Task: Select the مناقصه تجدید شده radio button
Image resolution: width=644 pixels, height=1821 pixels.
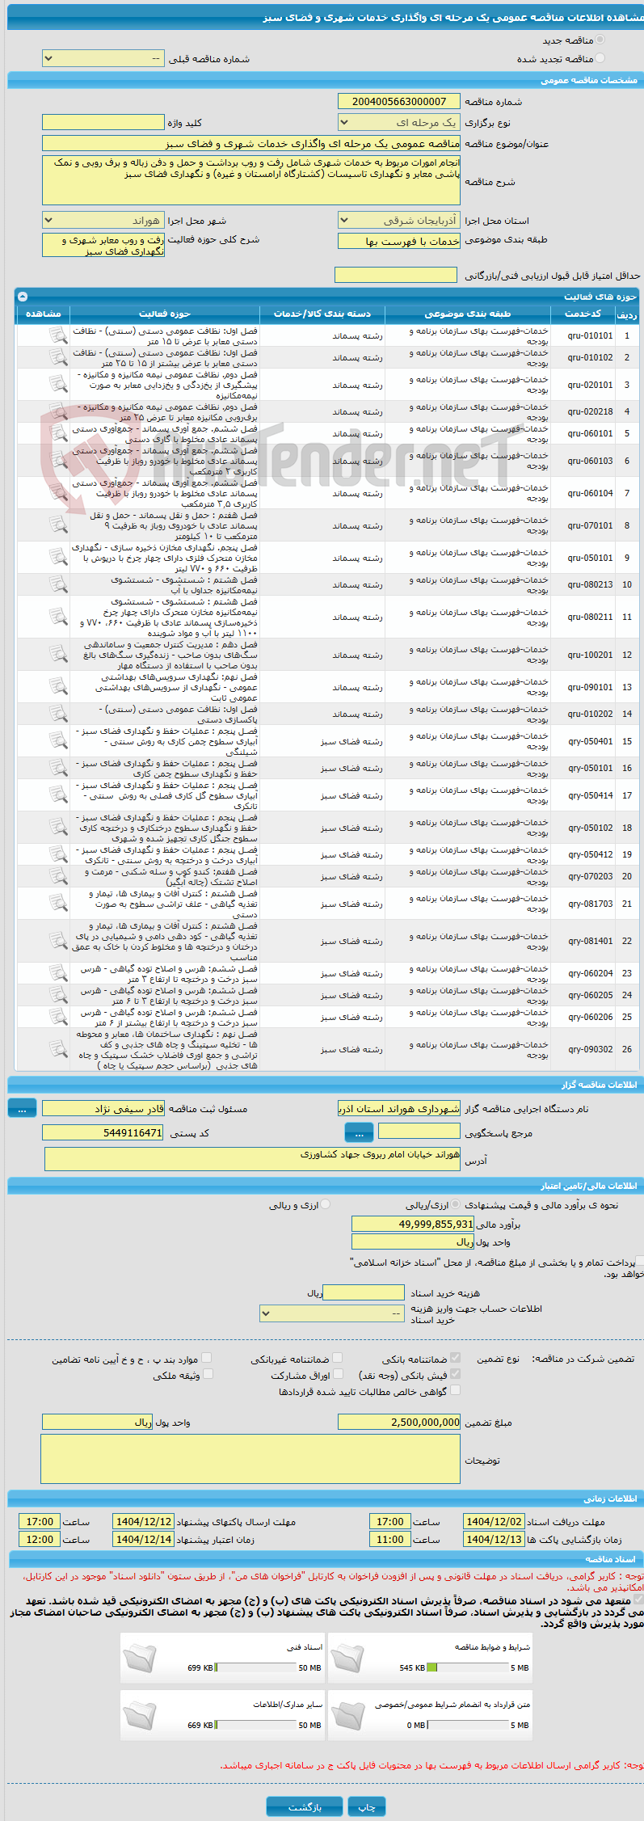Action: (x=600, y=58)
